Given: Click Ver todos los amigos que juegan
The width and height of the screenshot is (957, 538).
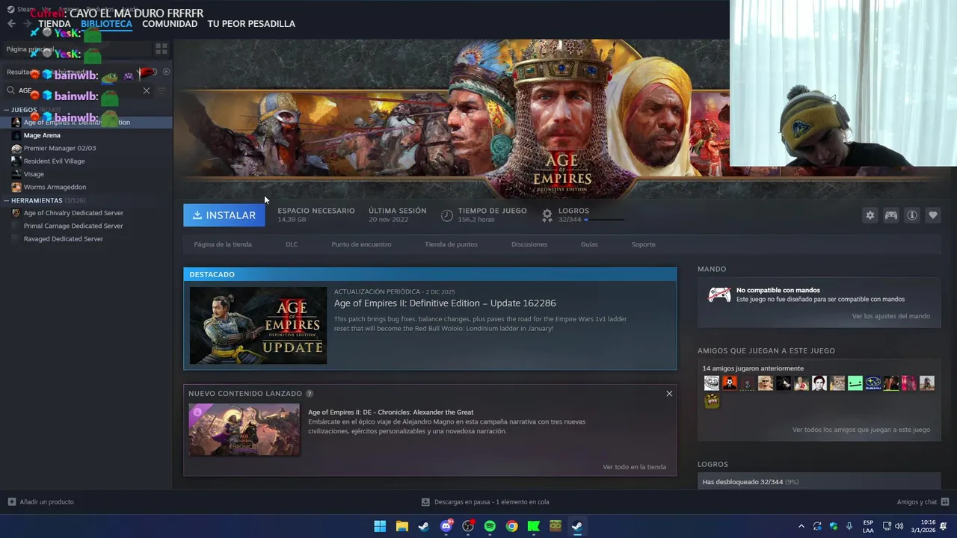Looking at the screenshot, I should (861, 430).
